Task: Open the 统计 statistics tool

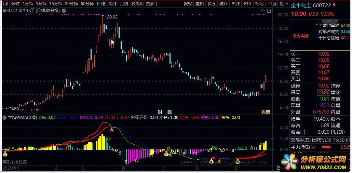Action: 224,4
